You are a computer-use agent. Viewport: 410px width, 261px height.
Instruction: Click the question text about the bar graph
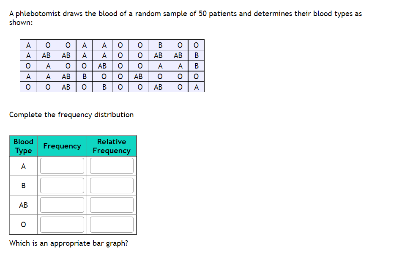68,244
